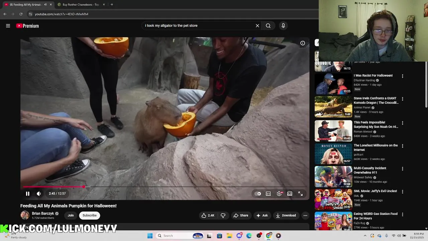Share the video

[x=241, y=216]
